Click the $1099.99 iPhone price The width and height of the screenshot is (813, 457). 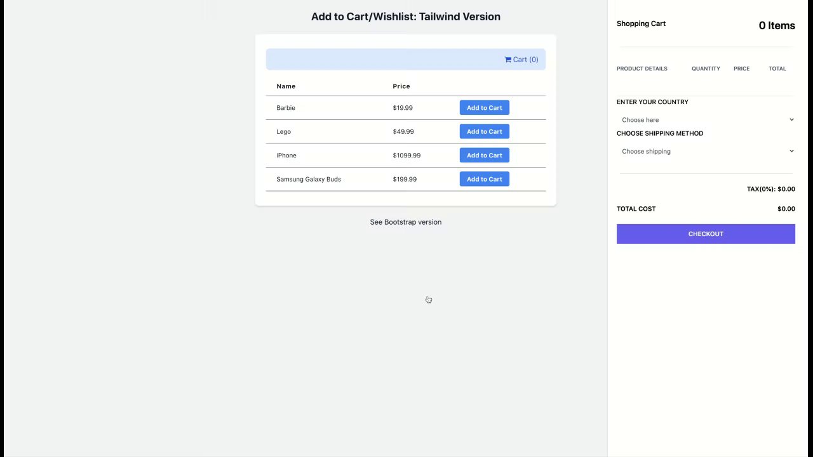[406, 156]
